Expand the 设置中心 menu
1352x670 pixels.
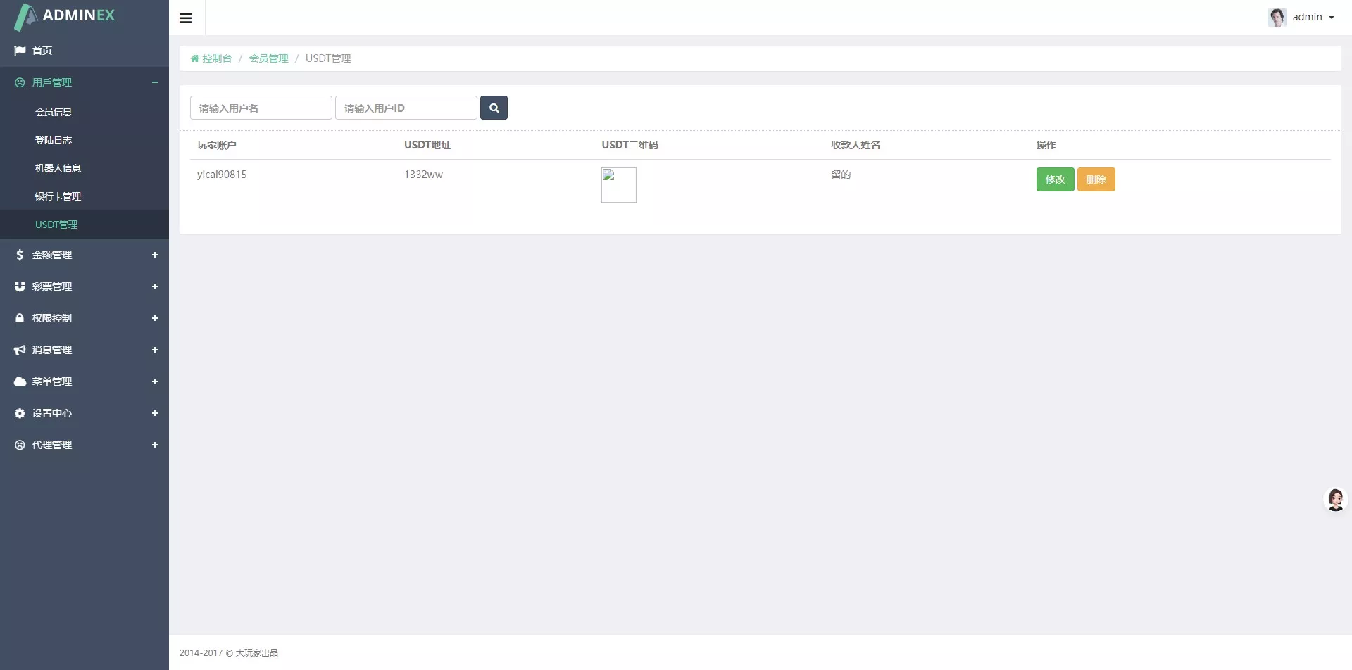click(154, 413)
